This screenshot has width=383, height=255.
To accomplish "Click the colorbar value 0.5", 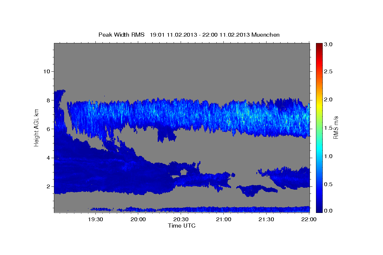I will pyautogui.click(x=329, y=184).
